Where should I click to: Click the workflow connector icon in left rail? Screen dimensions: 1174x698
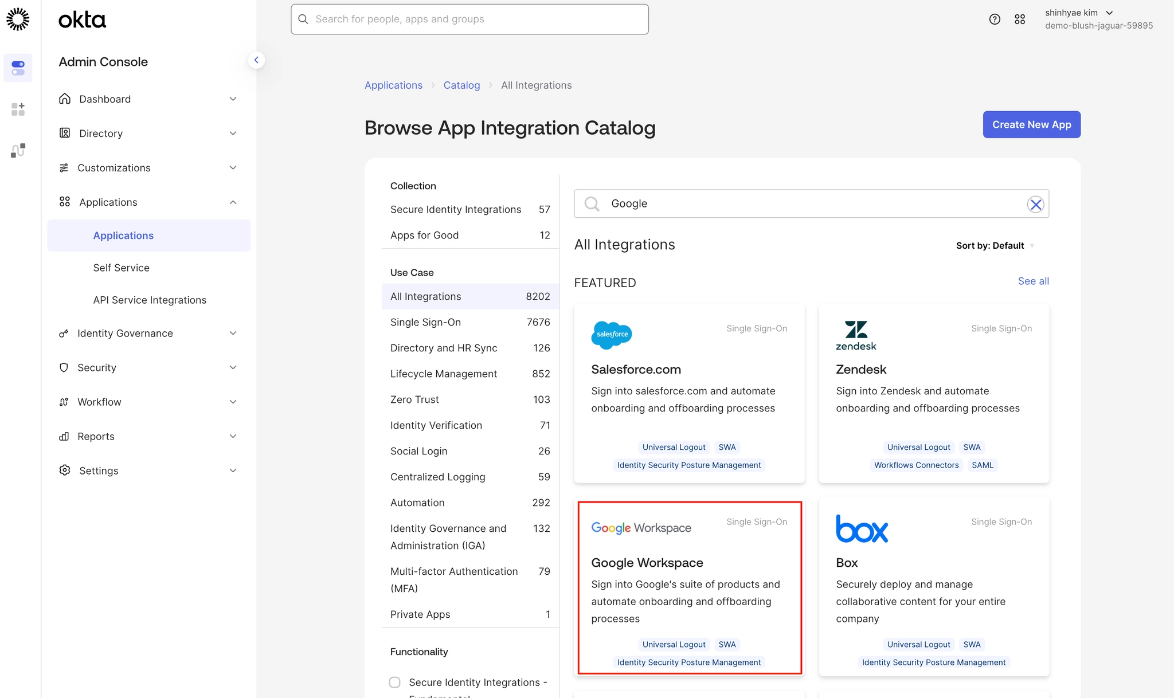coord(18,150)
